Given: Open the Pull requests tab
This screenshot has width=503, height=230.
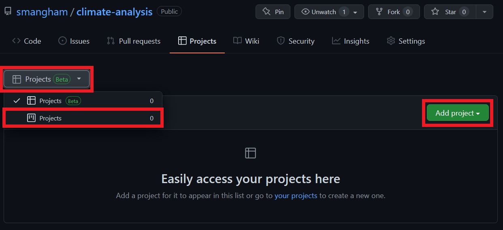Looking at the screenshot, I should point(134,41).
